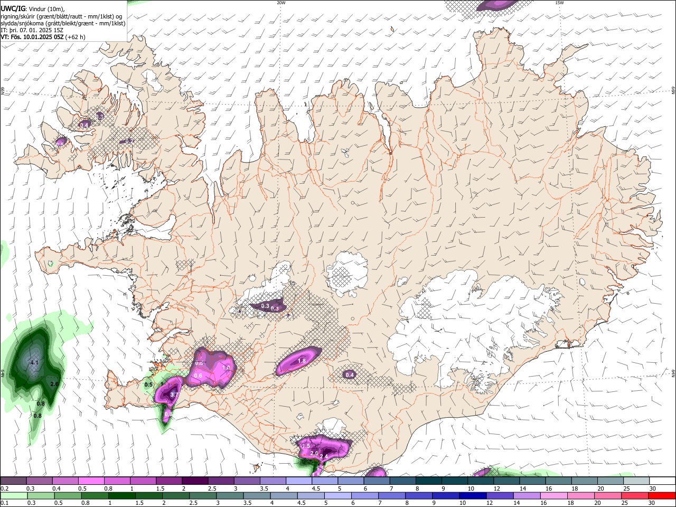Click the '20W' longitude label

tap(281, 3)
